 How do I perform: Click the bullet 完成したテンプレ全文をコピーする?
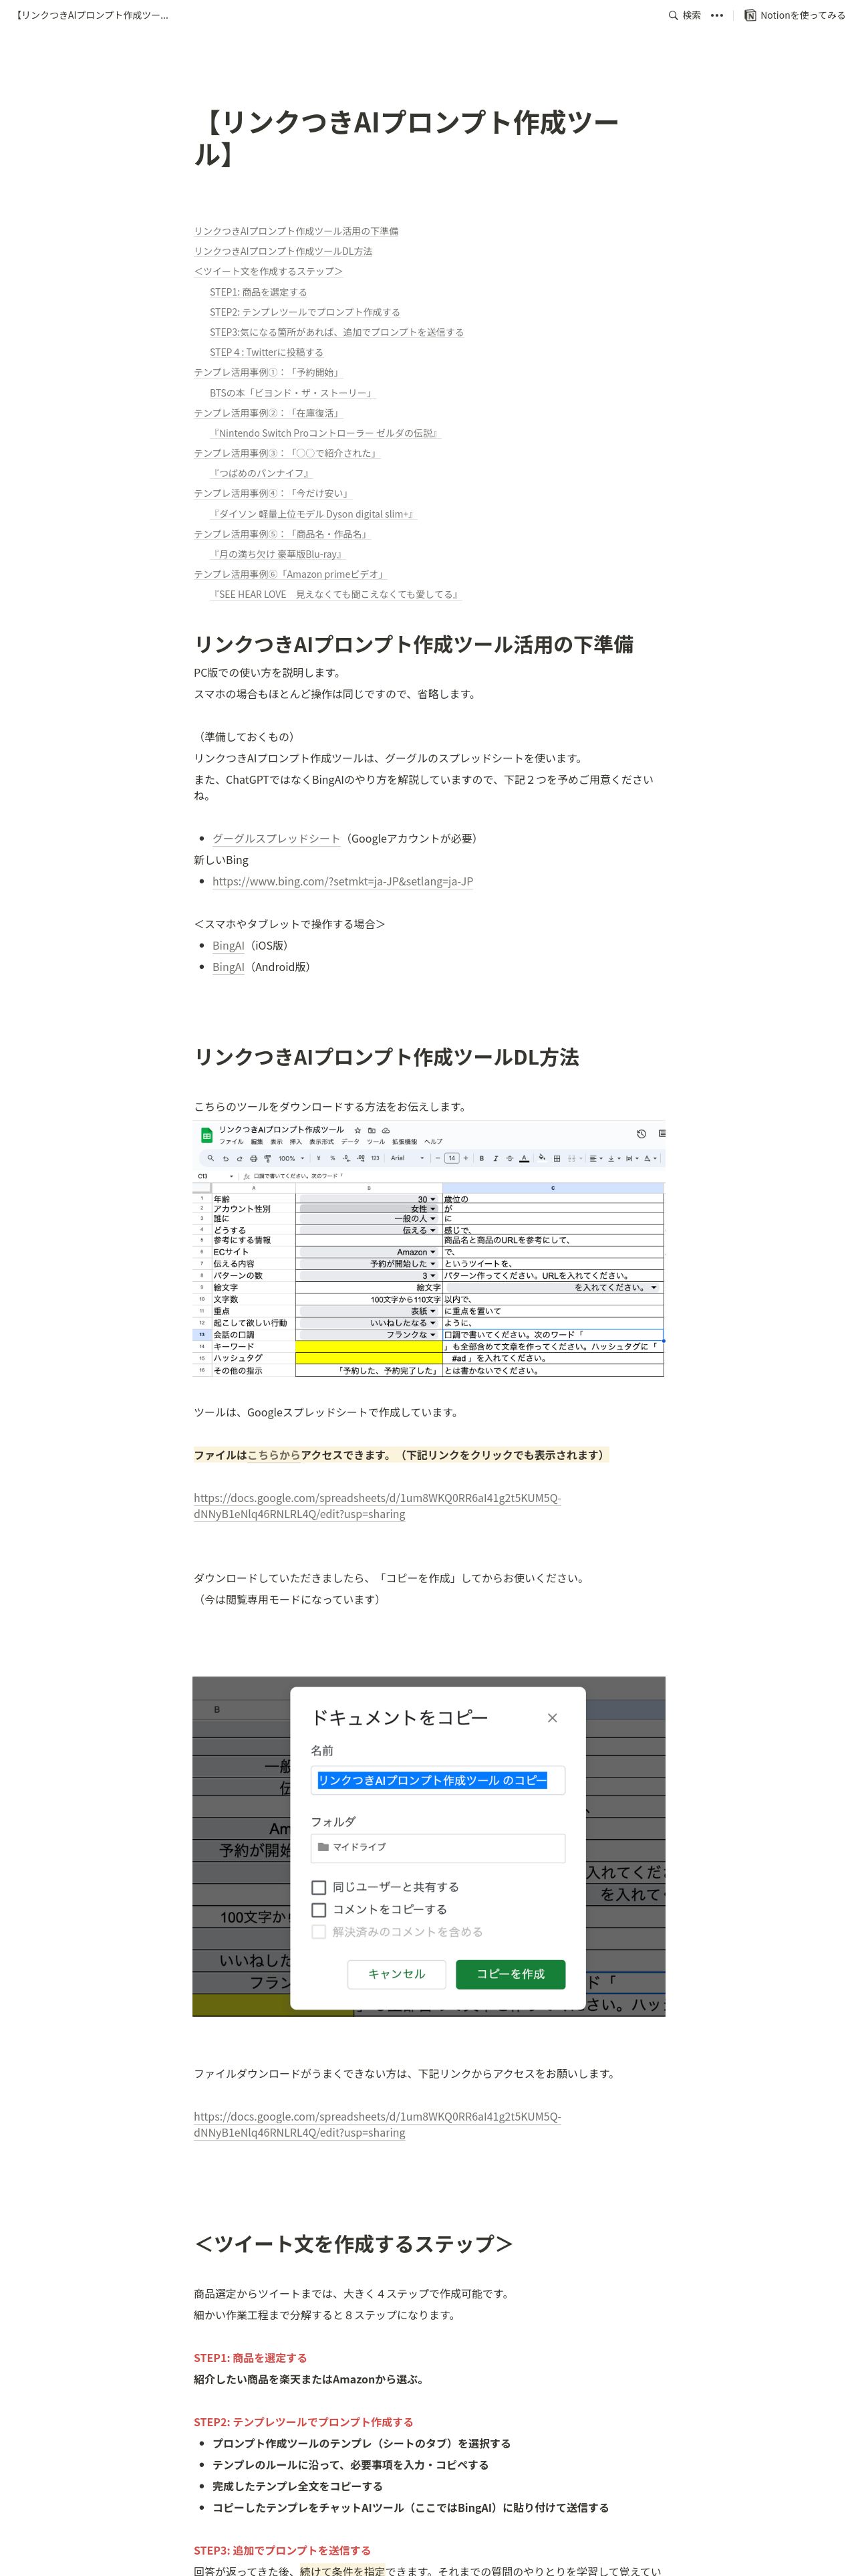coord(297,2486)
